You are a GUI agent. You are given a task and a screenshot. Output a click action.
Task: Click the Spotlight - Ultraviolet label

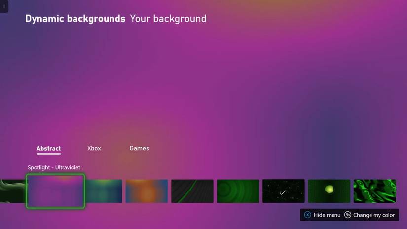point(54,167)
